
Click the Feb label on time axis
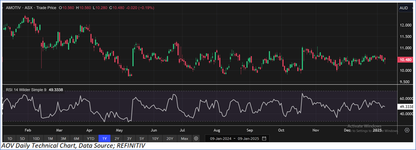[28, 130]
